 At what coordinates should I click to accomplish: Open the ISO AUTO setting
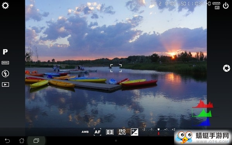tap(122, 132)
